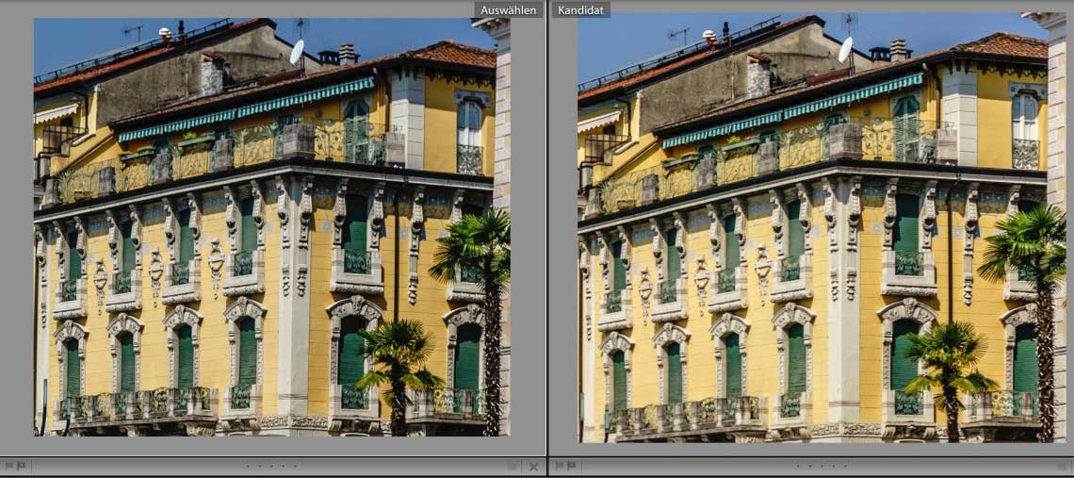
Task: Mark the Kandidat photo as rejected
Action: 571,466
